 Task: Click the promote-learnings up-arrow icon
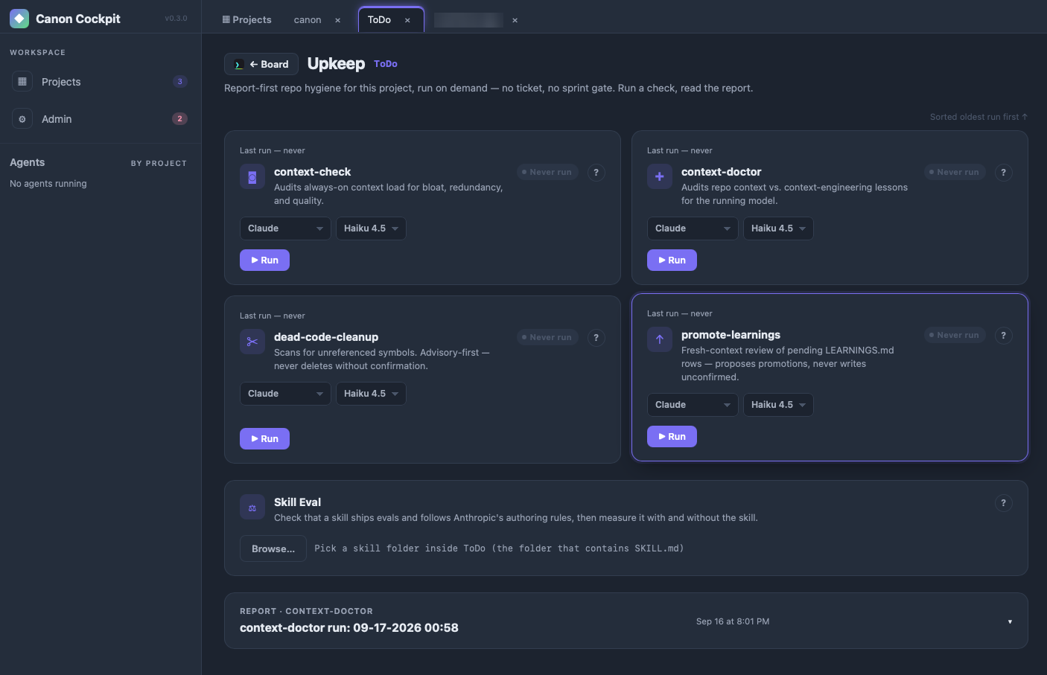pyautogui.click(x=660, y=340)
